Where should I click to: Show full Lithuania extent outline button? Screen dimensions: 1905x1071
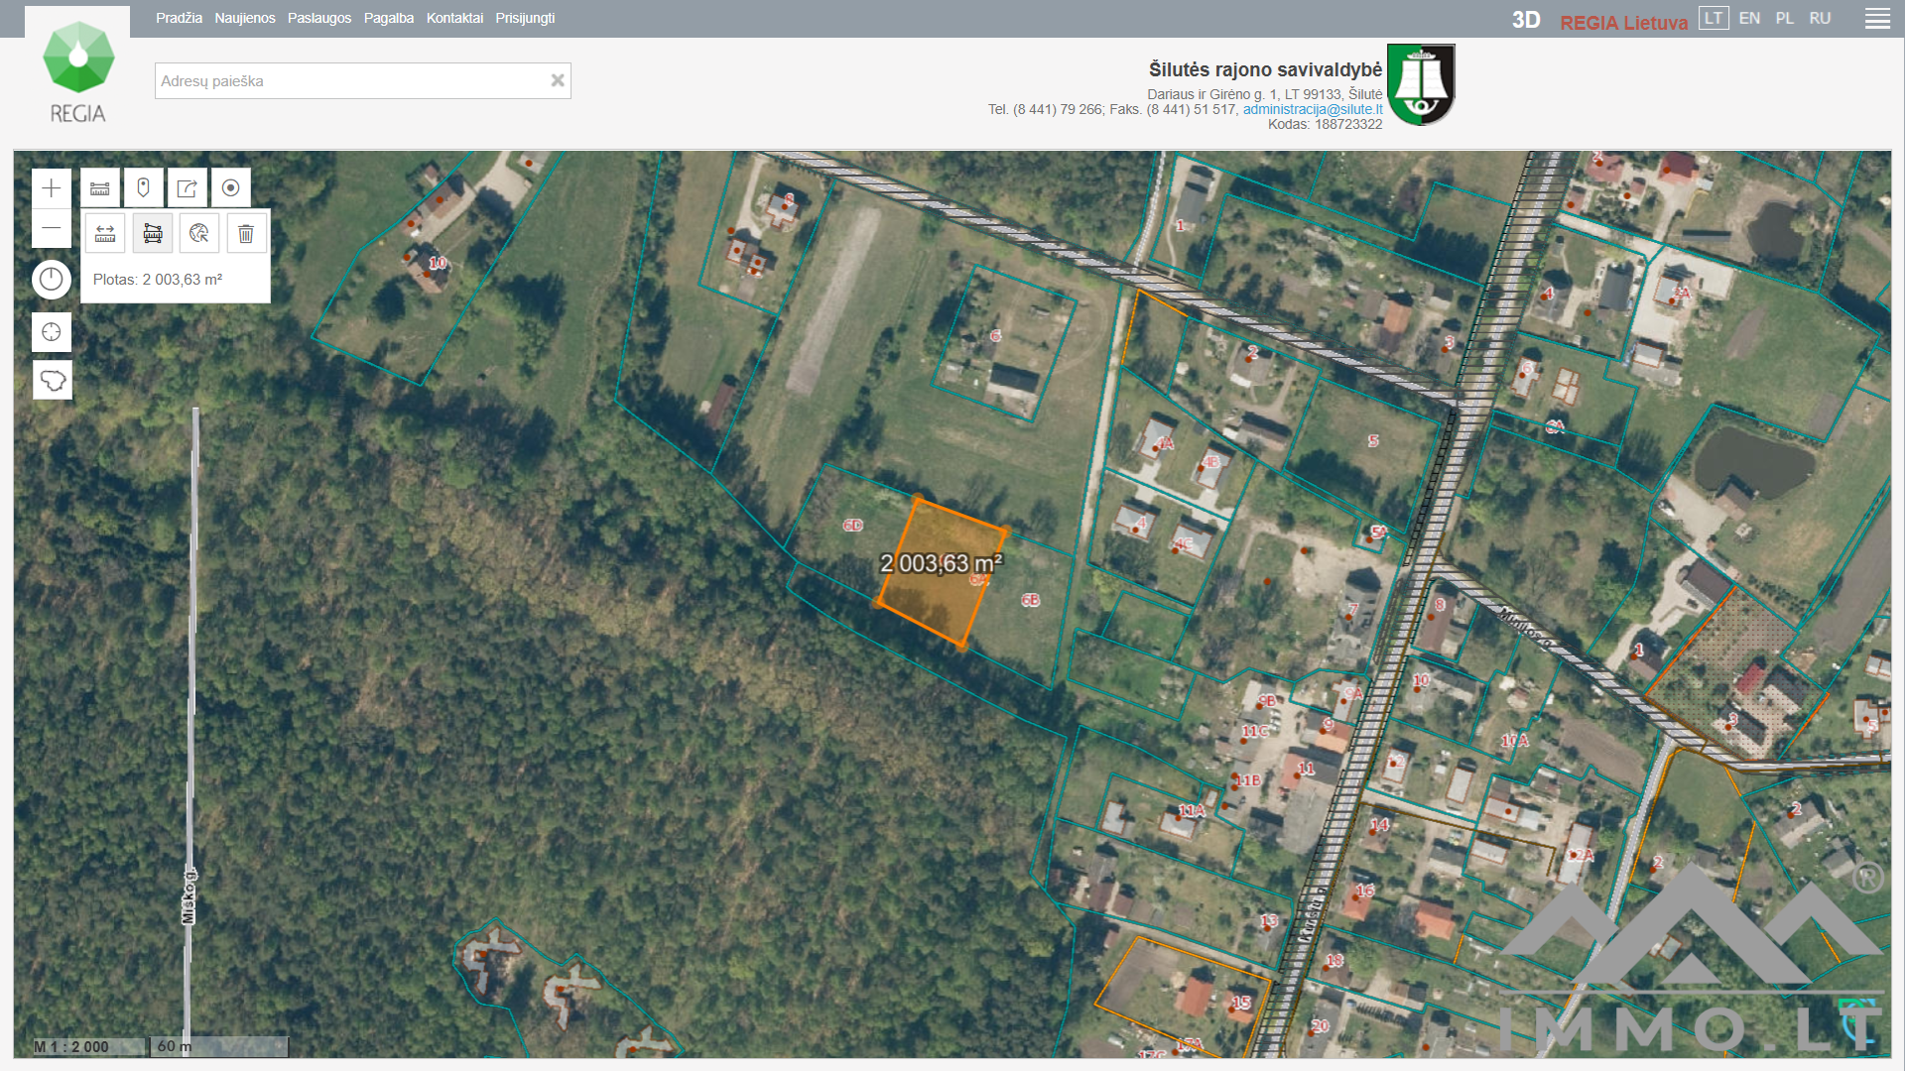[x=53, y=380]
